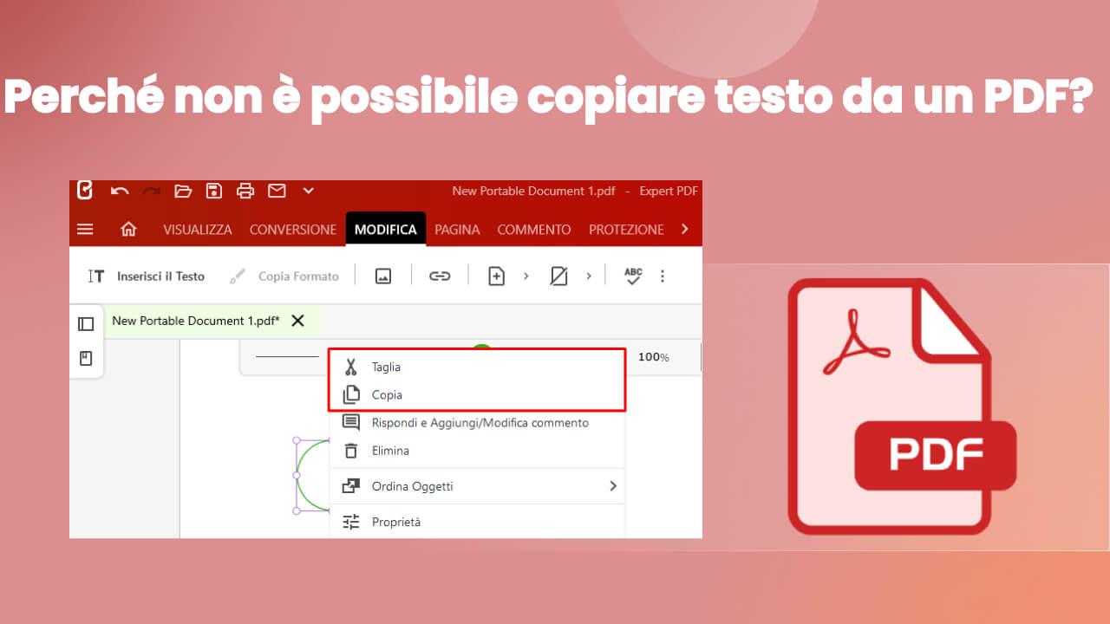Screen dimensions: 1110x624
Task: Expand options next to crossed-out page icon
Action: pyautogui.click(x=588, y=276)
